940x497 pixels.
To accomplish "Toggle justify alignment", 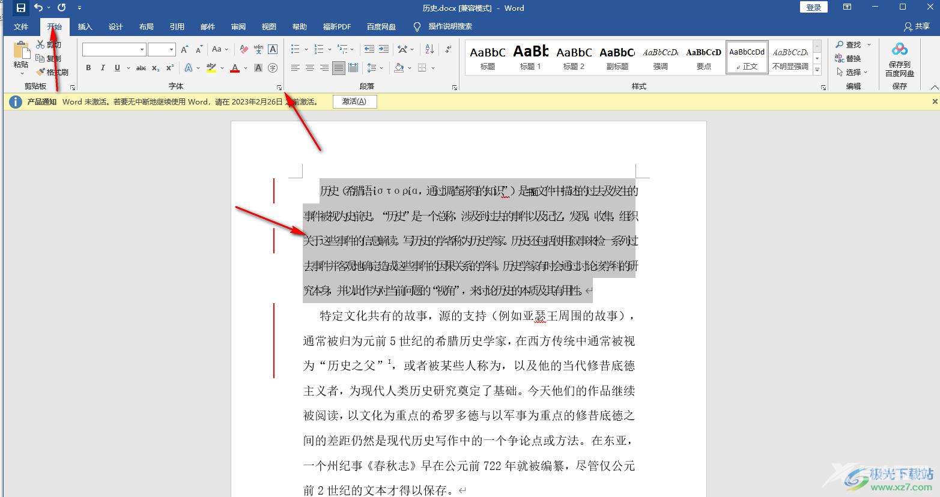I will [339, 68].
